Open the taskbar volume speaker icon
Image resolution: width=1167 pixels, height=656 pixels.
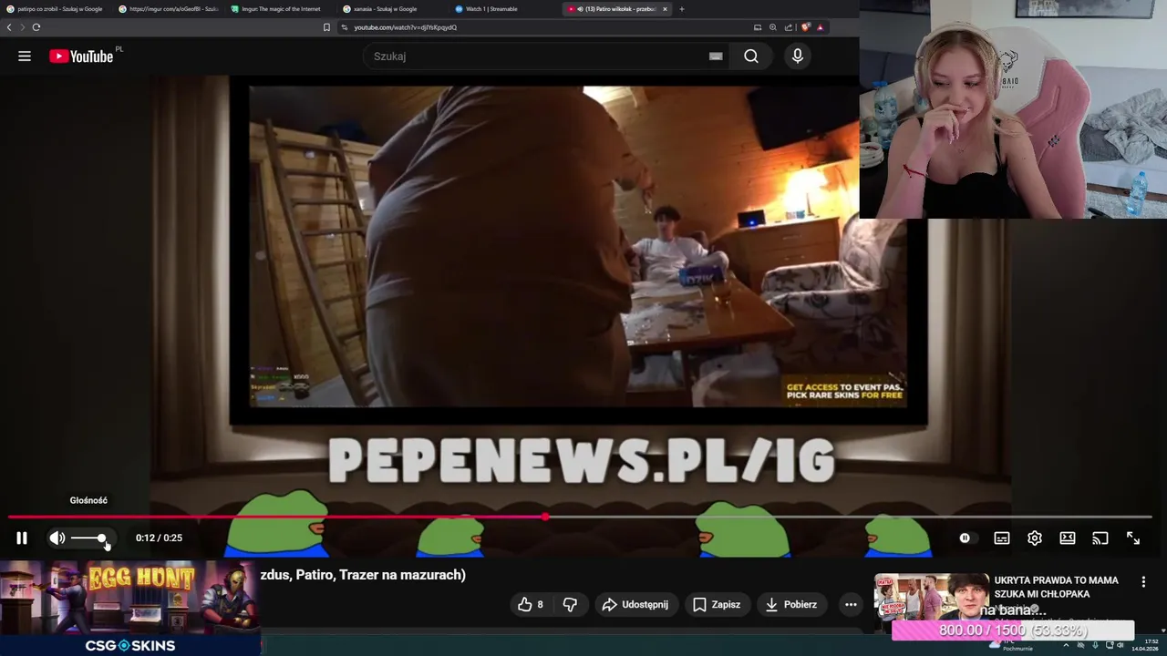click(x=1121, y=645)
